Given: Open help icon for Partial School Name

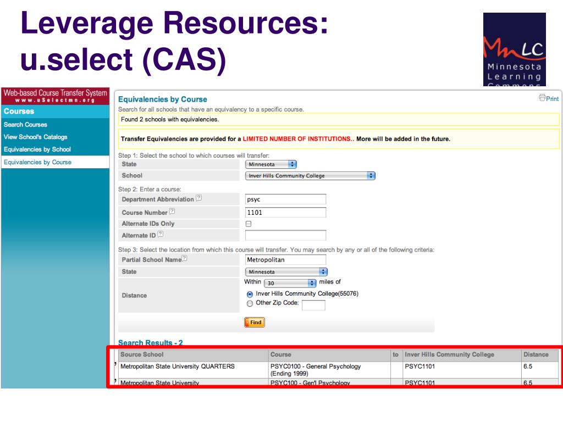Looking at the screenshot, I should pyautogui.click(x=184, y=258).
